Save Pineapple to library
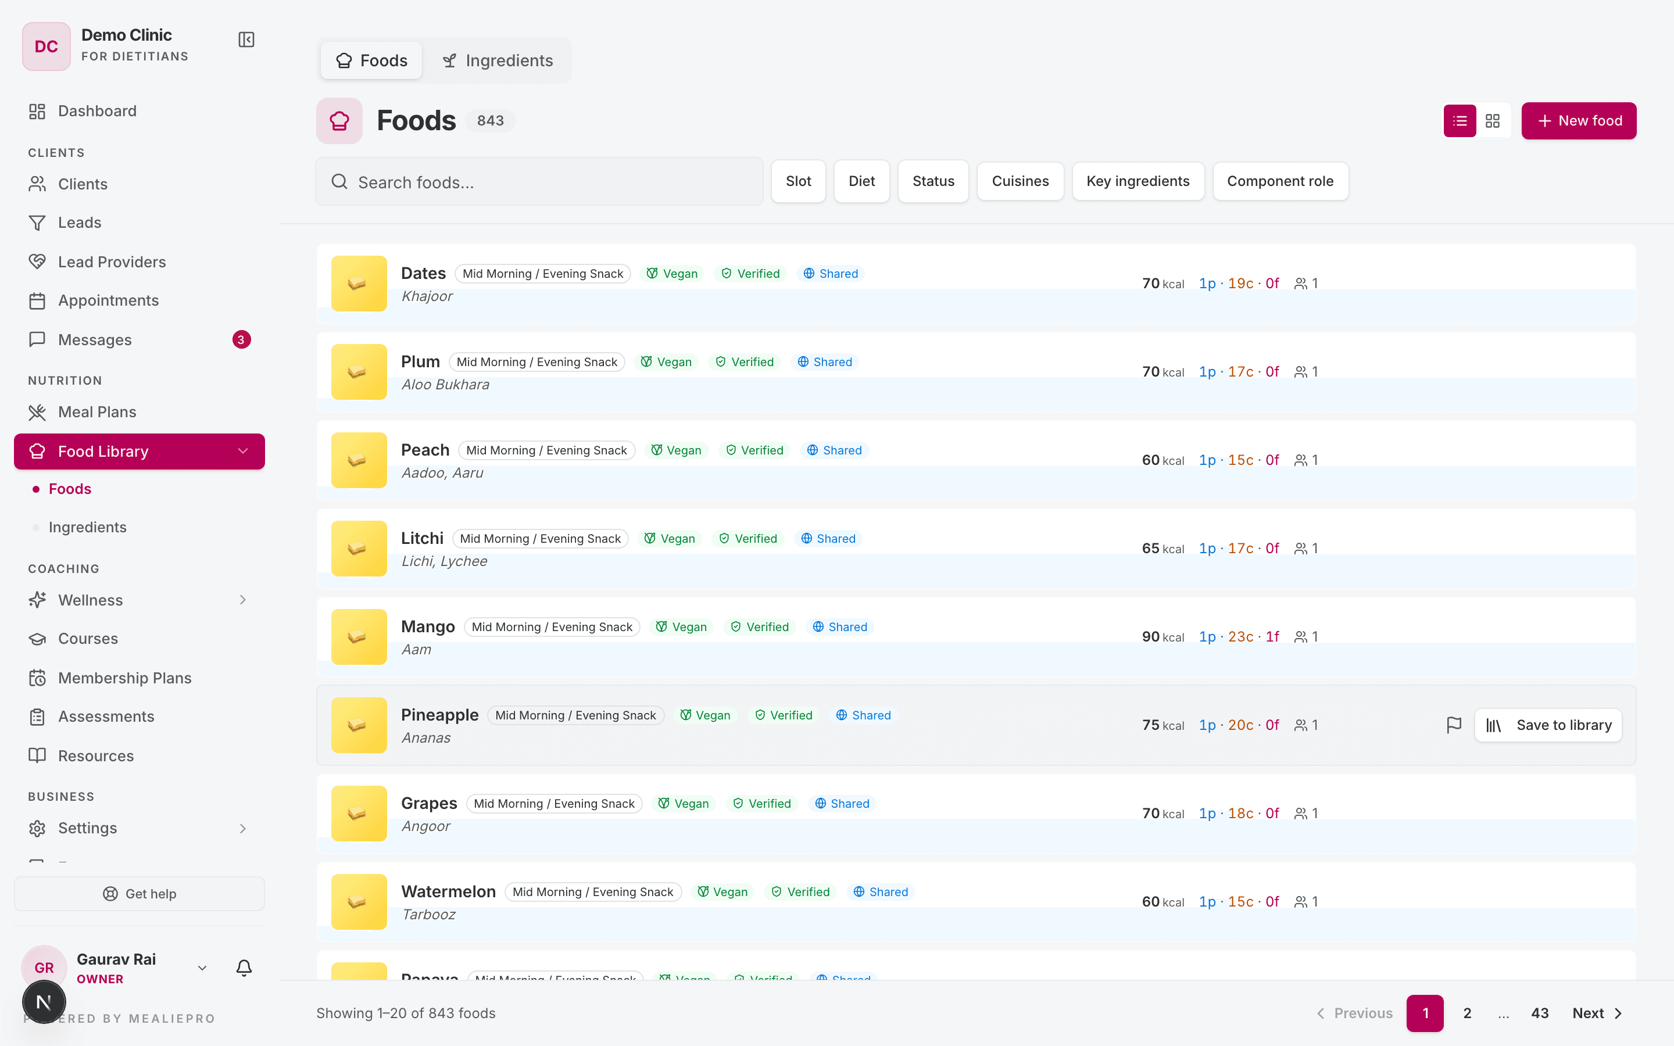 coord(1548,725)
